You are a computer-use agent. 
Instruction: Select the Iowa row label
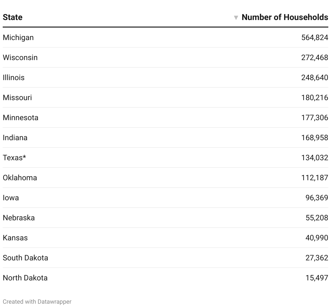(11, 198)
